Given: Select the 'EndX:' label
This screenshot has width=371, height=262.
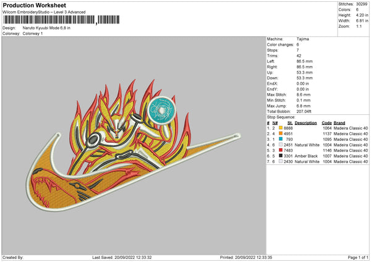Looking at the screenshot, I should [x=272, y=83].
